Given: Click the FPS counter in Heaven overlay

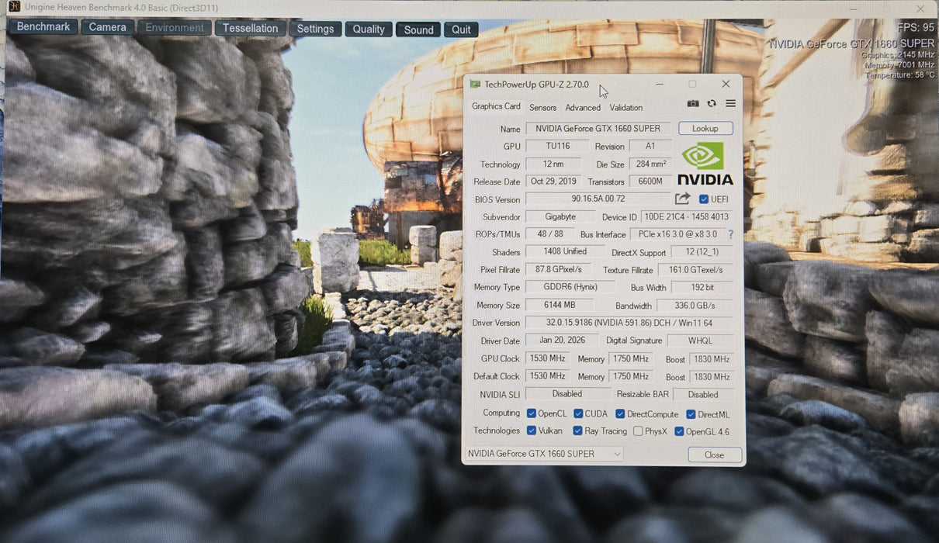Looking at the screenshot, I should point(916,27).
